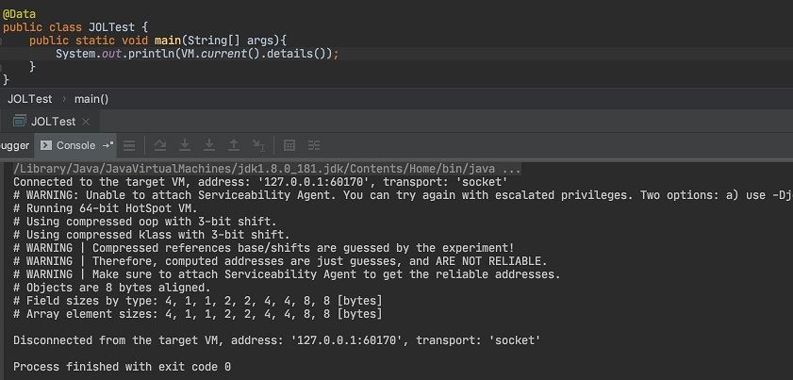Select the JOLTest debug session tab
This screenshot has height=380, width=793.
click(53, 122)
